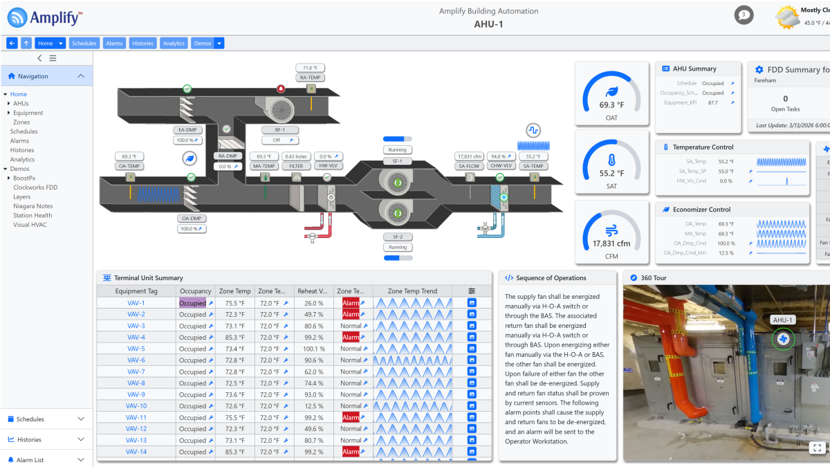Click the back arrow navigation button

click(12, 43)
